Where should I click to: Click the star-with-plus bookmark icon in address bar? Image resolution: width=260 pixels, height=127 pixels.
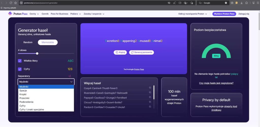[192, 3]
